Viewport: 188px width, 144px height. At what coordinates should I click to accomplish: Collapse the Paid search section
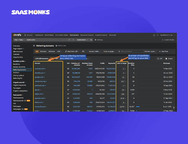pyautogui.click(x=18, y=95)
